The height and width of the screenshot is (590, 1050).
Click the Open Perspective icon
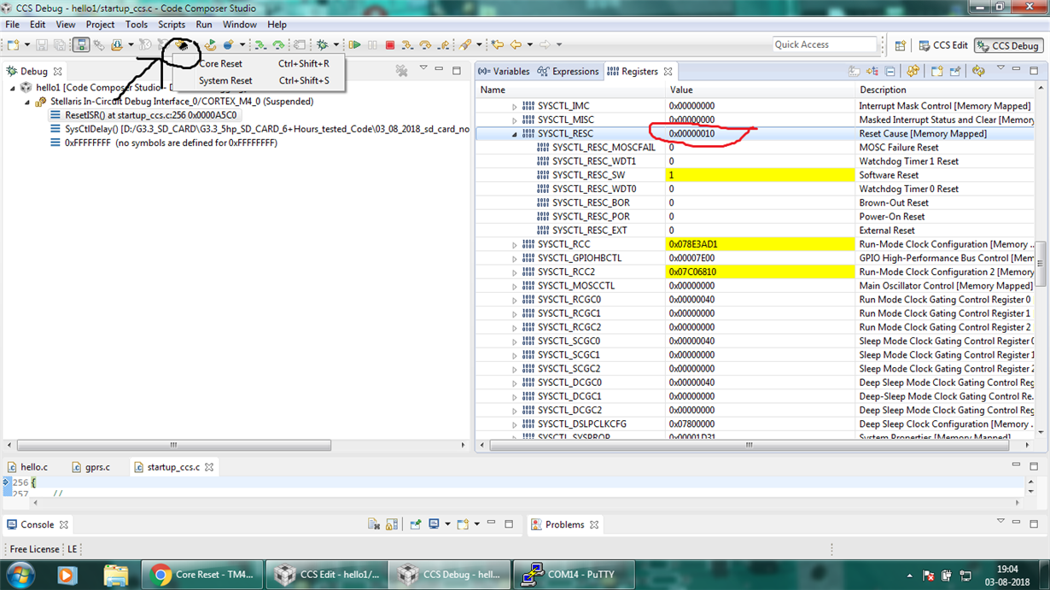(x=900, y=45)
